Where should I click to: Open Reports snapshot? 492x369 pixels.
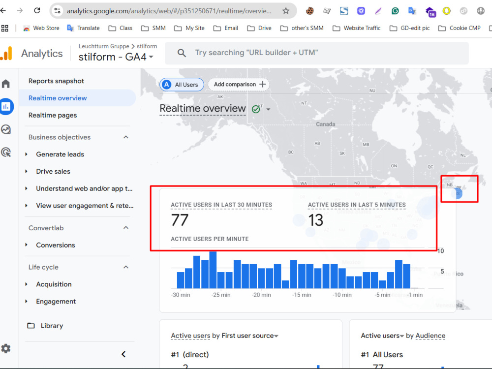click(56, 81)
